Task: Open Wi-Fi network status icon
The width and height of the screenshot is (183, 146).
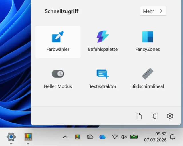Action: 115,137
